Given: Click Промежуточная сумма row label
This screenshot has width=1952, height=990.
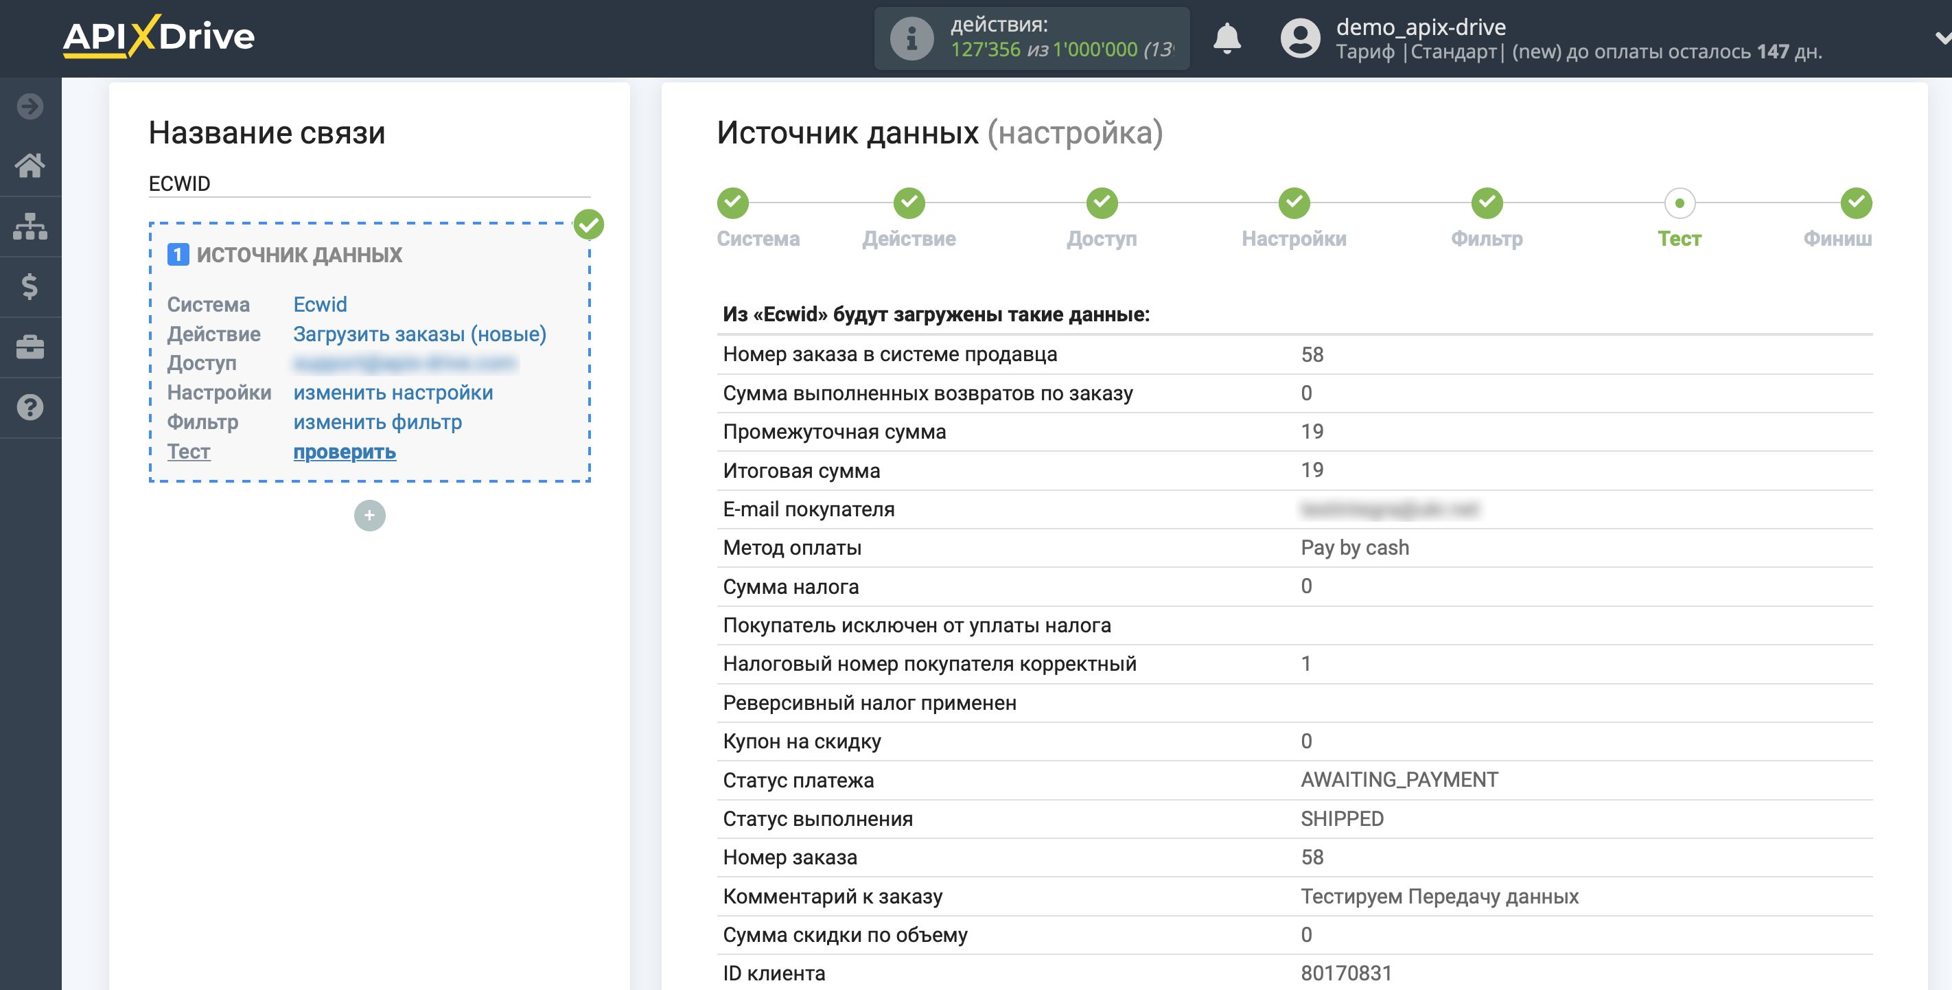Looking at the screenshot, I should pos(835,432).
